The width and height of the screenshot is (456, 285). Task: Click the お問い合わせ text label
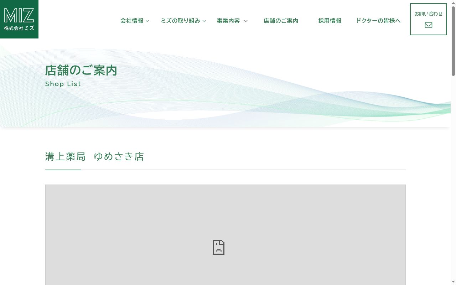click(429, 14)
